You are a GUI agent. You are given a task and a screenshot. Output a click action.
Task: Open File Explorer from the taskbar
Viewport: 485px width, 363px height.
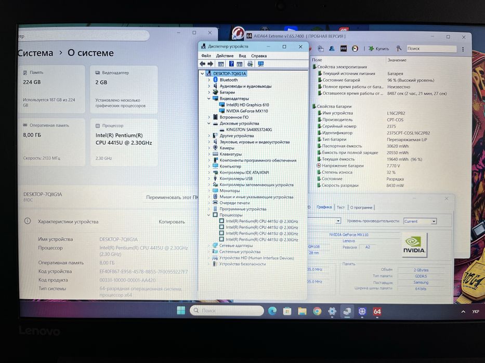tap(302, 311)
